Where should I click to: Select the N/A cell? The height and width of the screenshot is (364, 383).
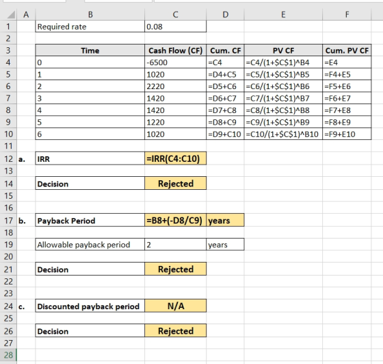pyautogui.click(x=175, y=306)
